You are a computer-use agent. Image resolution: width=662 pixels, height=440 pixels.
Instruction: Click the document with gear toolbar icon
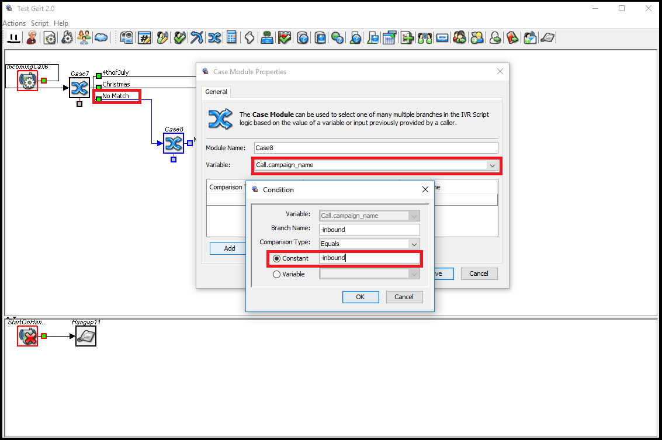click(x=50, y=38)
